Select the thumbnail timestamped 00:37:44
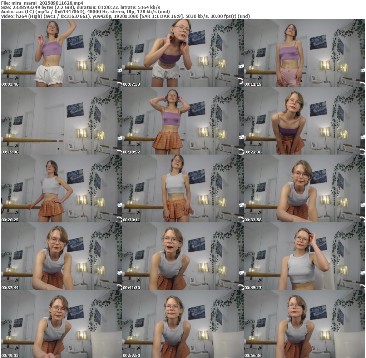 click(x=61, y=256)
